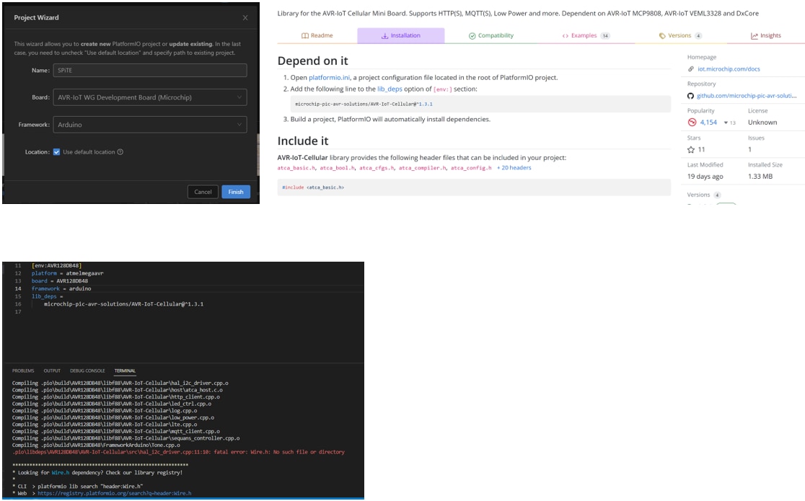Image resolution: width=805 pixels, height=501 pixels.
Task: Click the 1.33 MB installed size value
Action: click(x=760, y=176)
